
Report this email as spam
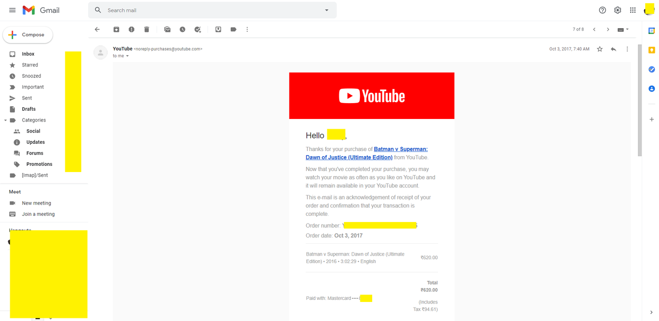[x=131, y=29]
